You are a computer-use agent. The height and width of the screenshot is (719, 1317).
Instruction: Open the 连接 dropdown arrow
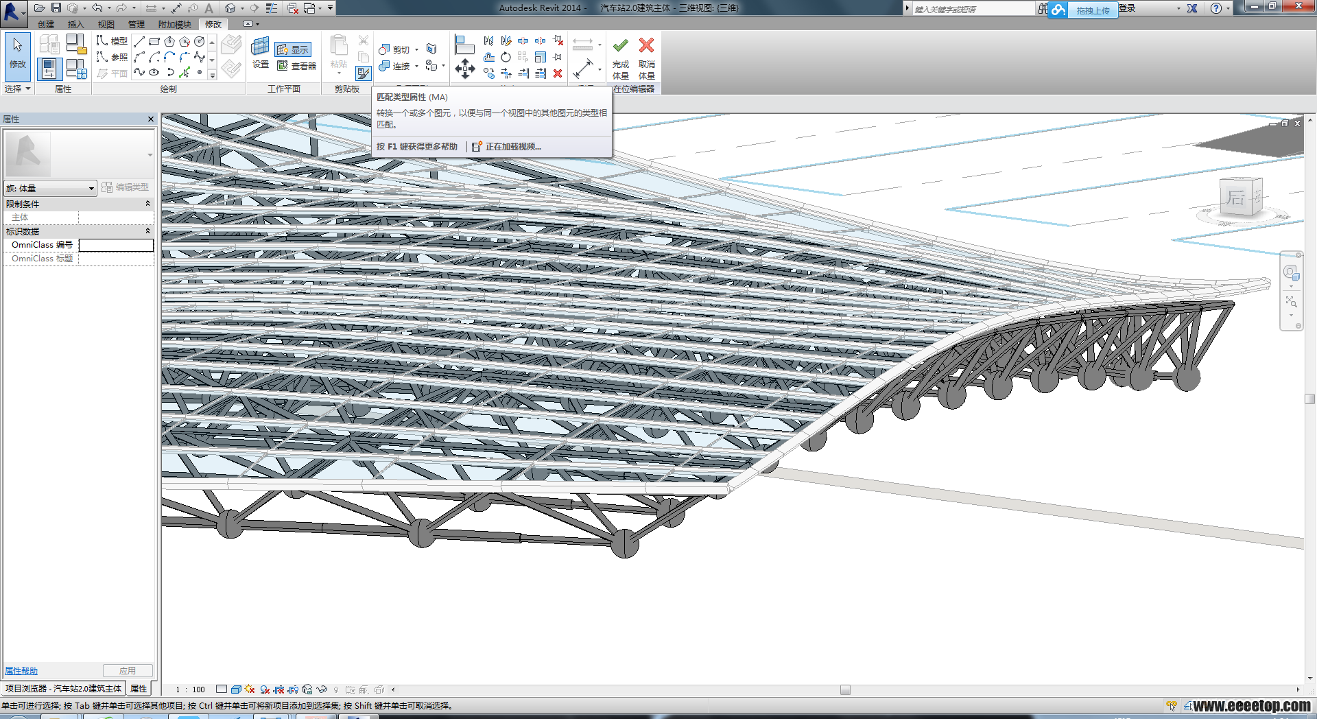point(416,66)
